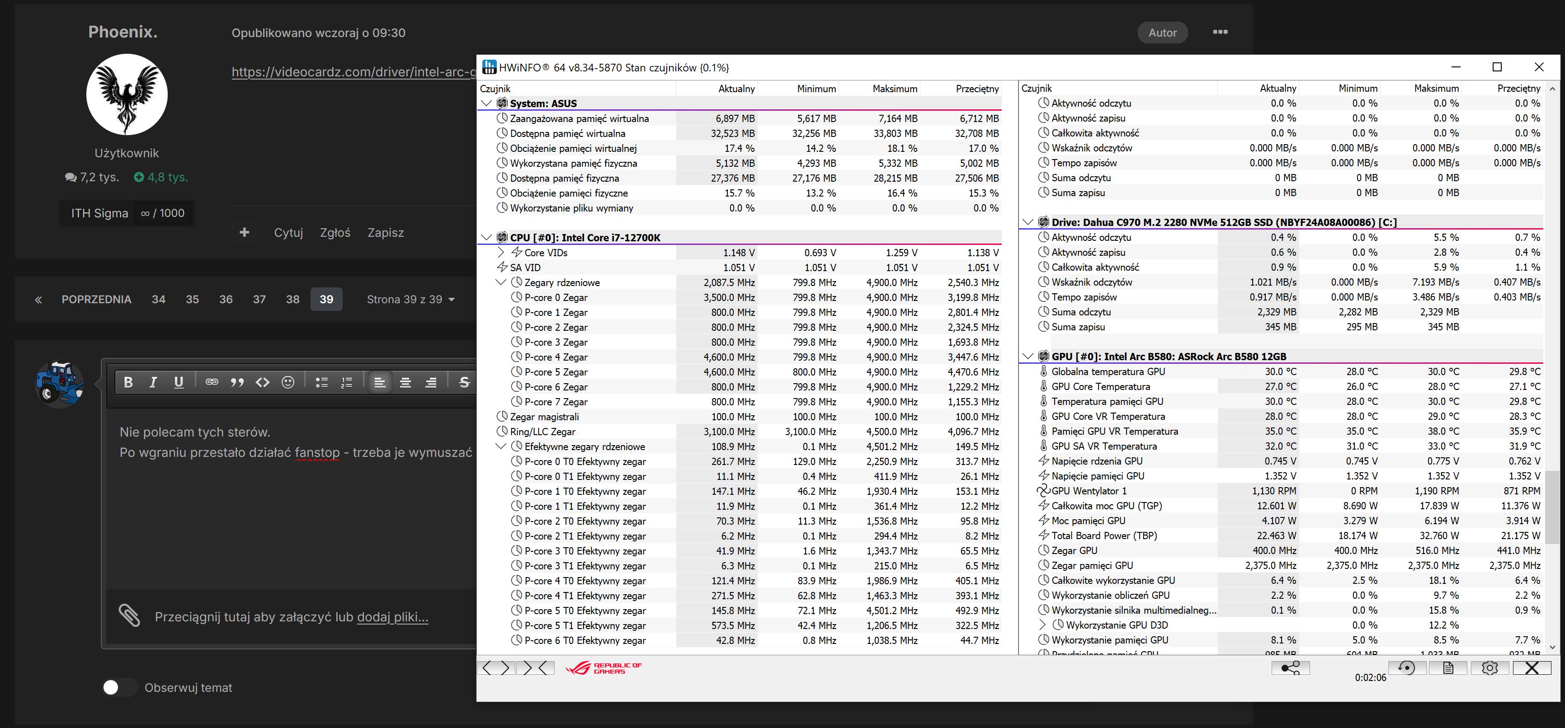Image resolution: width=1565 pixels, height=728 pixels.
Task: Open the Strona 39 z 39 dropdown
Action: coord(411,299)
